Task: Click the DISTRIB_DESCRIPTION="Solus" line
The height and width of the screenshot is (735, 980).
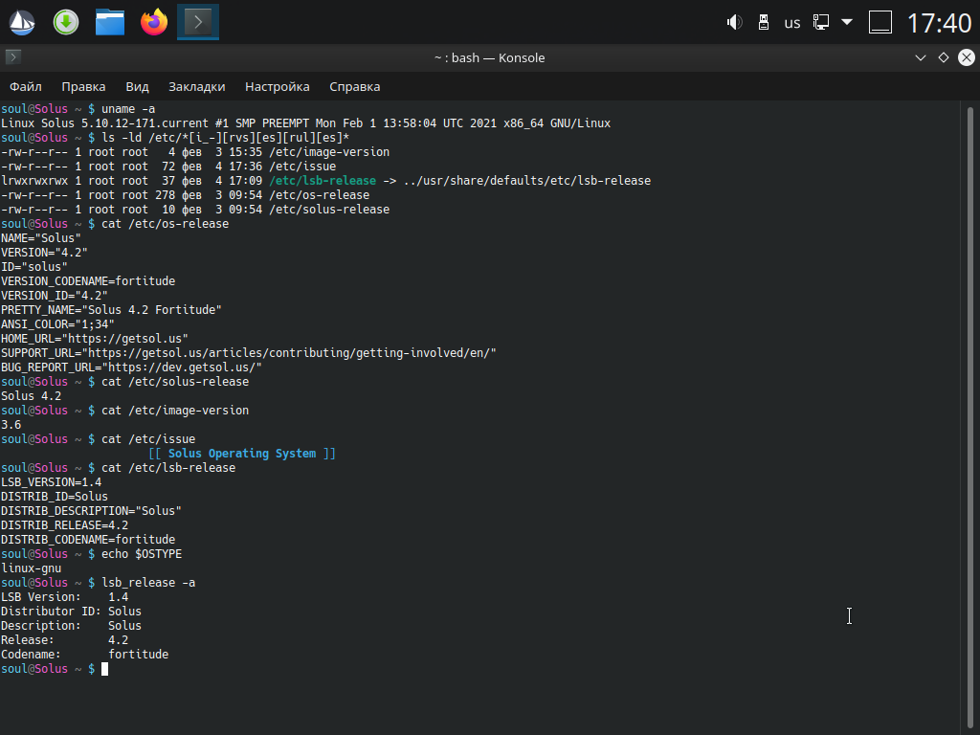Action: [91, 511]
